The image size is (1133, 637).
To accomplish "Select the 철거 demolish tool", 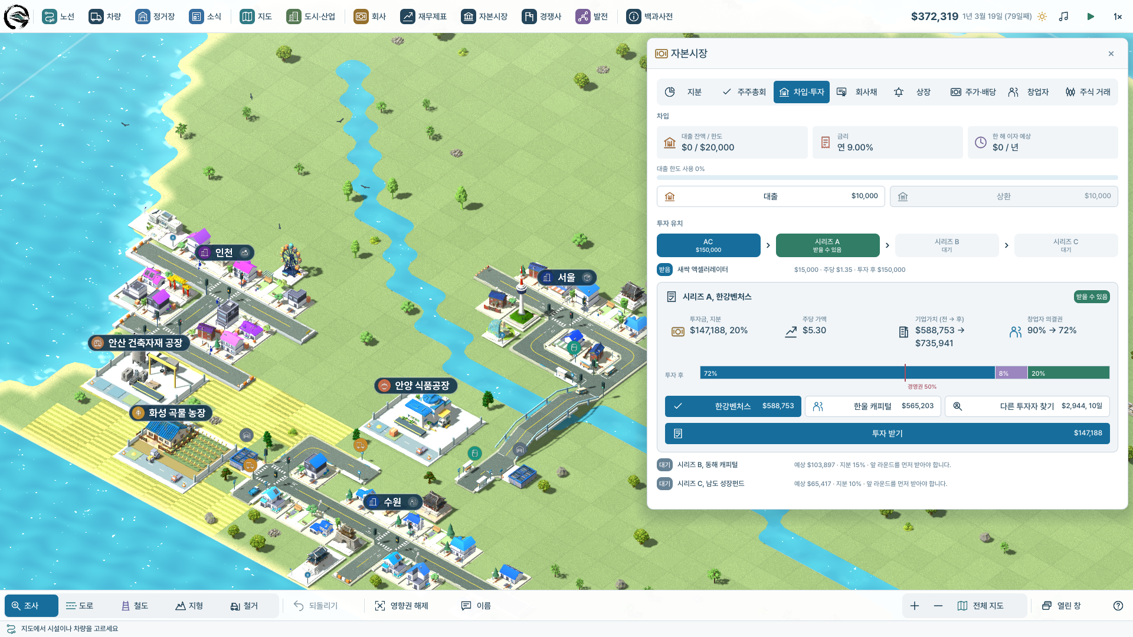I will pyautogui.click(x=244, y=606).
